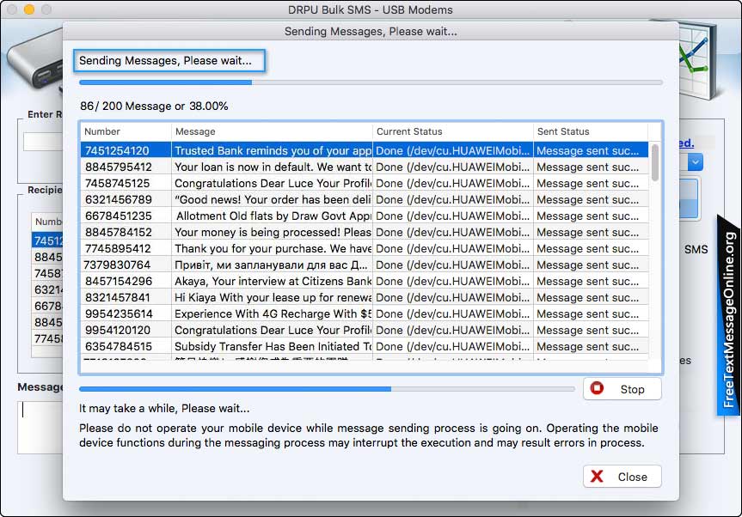The width and height of the screenshot is (742, 517).
Task: Click message 'Your money is being processed!'
Action: click(273, 232)
